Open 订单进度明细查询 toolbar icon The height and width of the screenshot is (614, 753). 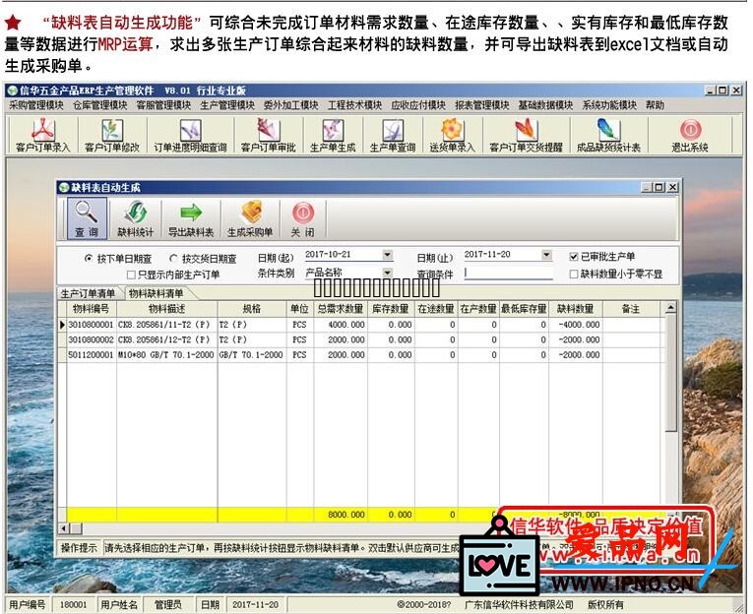190,135
